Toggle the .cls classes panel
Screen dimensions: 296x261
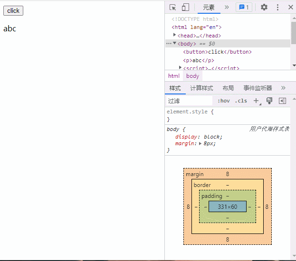[241, 101]
